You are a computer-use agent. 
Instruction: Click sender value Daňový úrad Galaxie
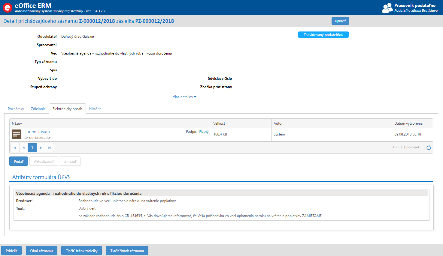pyautogui.click(x=77, y=37)
